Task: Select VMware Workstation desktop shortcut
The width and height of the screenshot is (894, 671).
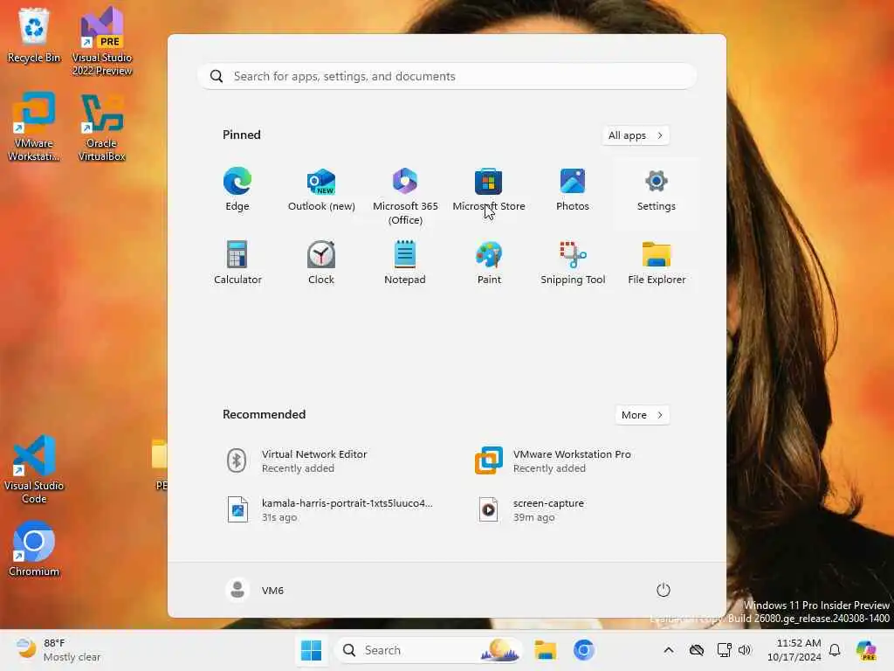Action: (34, 127)
